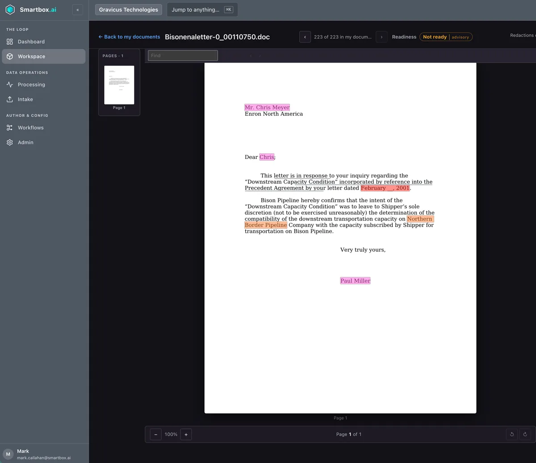Click the Find input field
This screenshot has width=536, height=463.
[x=183, y=55]
